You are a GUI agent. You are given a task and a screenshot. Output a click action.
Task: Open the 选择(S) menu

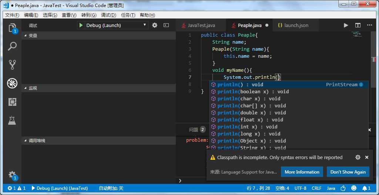[50, 15]
